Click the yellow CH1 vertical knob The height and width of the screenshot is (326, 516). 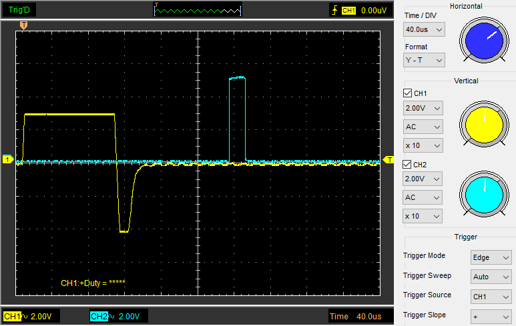pos(483,124)
